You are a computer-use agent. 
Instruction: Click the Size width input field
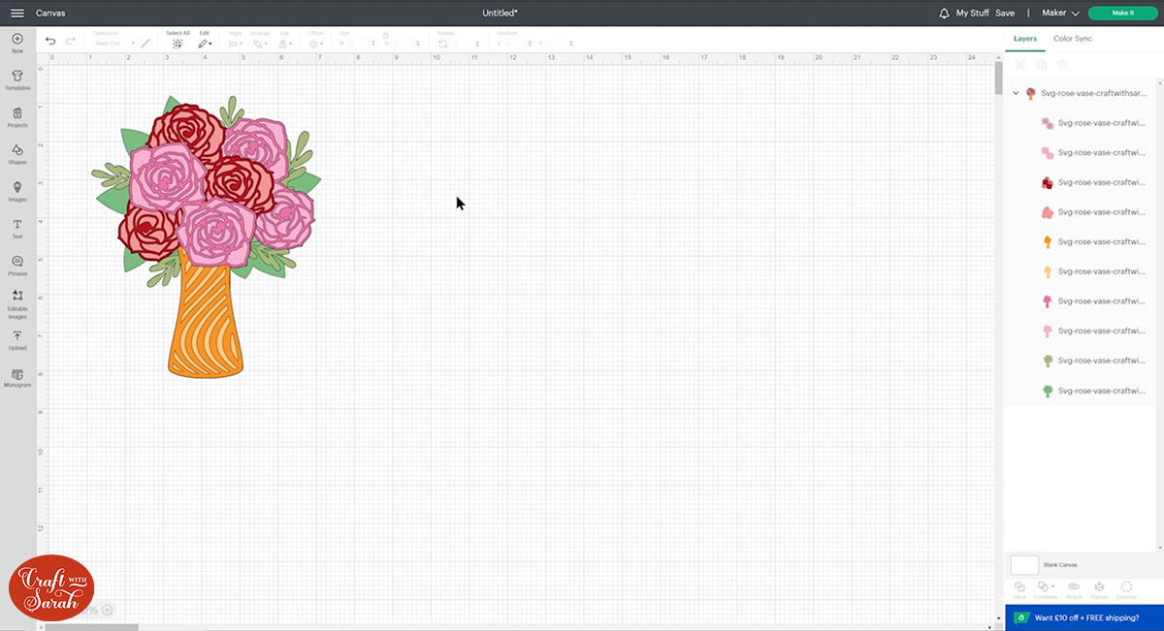(360, 44)
